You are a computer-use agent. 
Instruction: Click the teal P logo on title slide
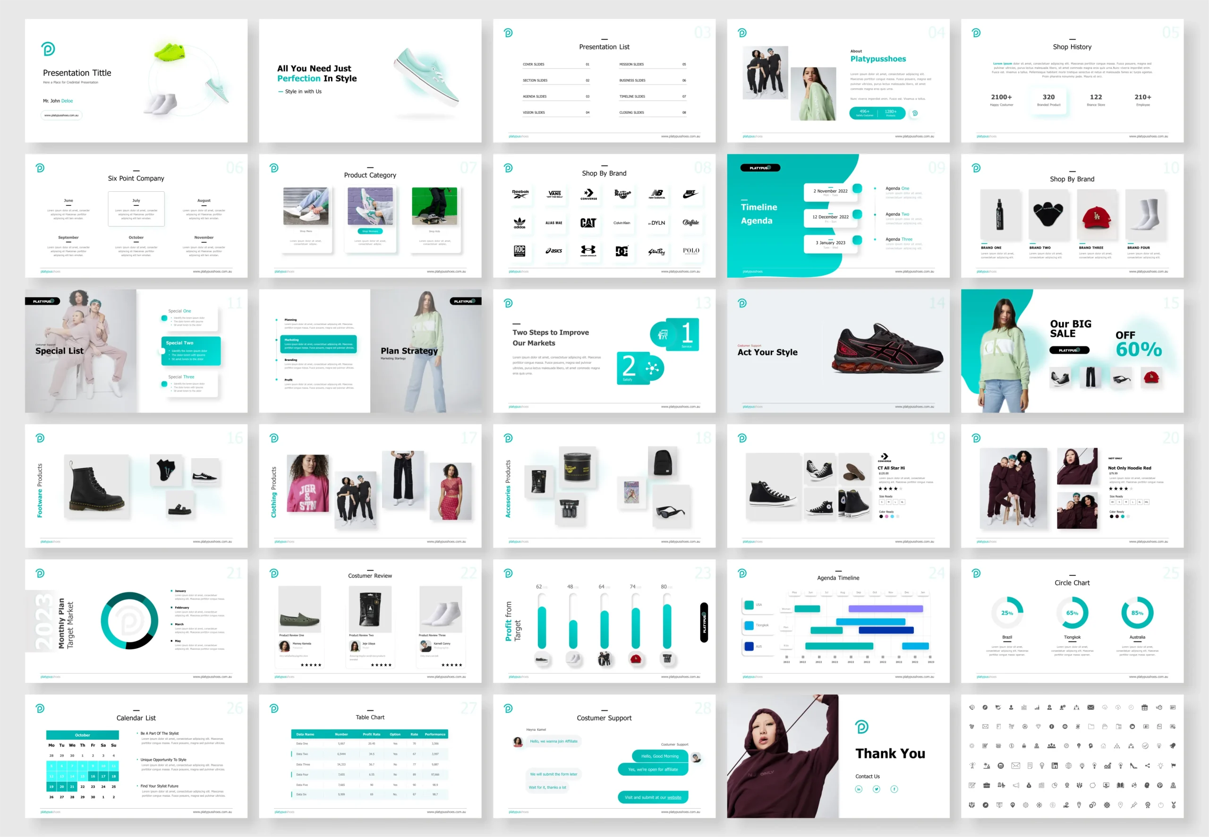[x=48, y=49]
